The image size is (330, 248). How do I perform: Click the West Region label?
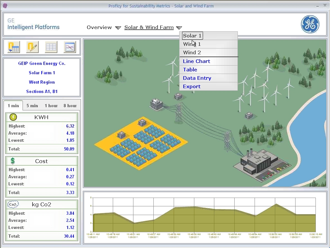[42, 82]
